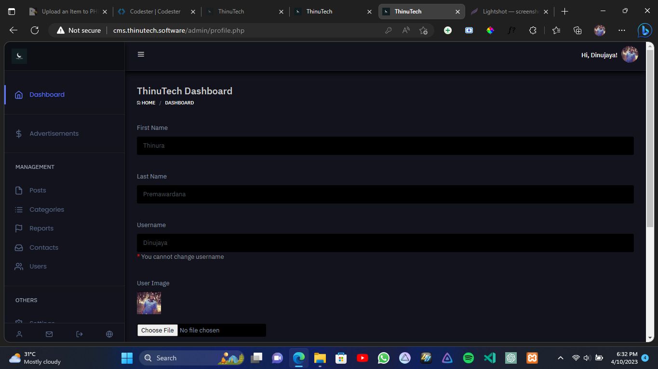
Task: Open the weather widget on taskbar
Action: click(35, 358)
